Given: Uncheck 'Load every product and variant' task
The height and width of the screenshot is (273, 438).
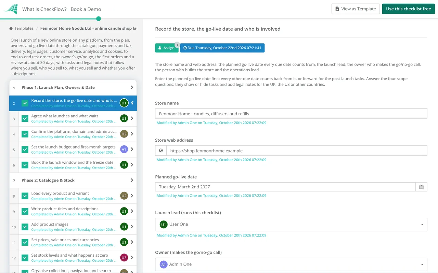Looking at the screenshot, I should click(25, 196).
